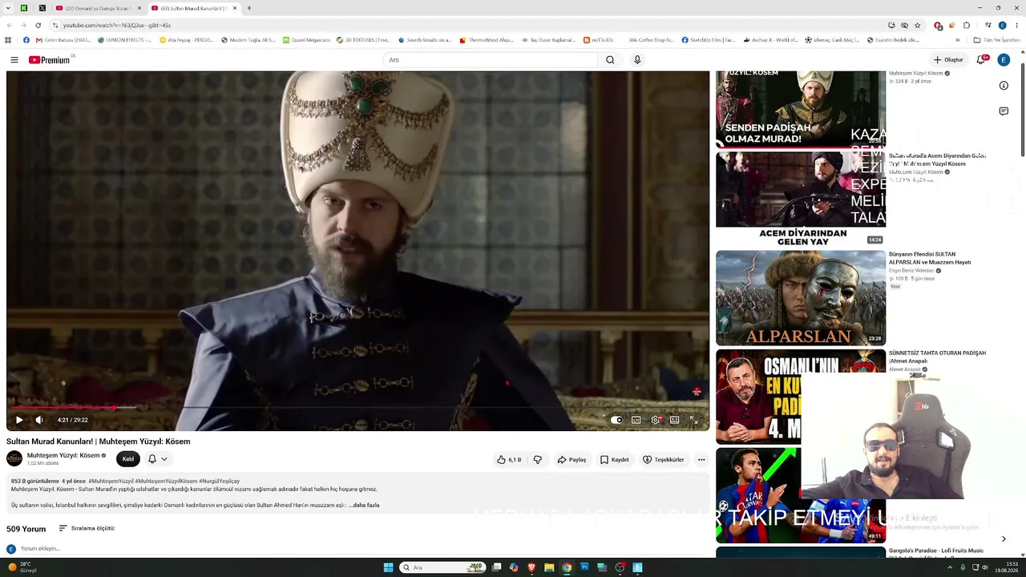Share the video via Paylaş

[x=572, y=460]
